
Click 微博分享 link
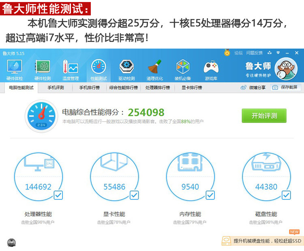point(257,87)
